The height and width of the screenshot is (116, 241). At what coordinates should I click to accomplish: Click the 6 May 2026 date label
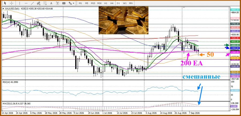[x=36, y=113]
